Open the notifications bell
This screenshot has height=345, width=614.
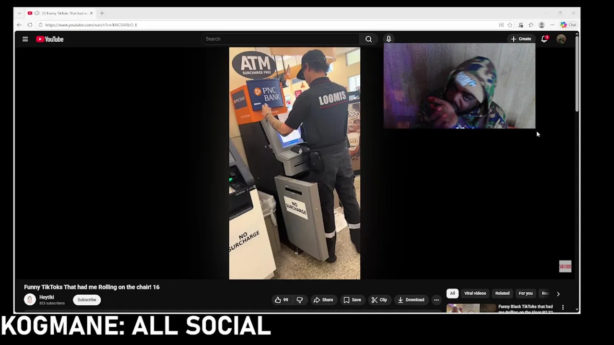[544, 39]
